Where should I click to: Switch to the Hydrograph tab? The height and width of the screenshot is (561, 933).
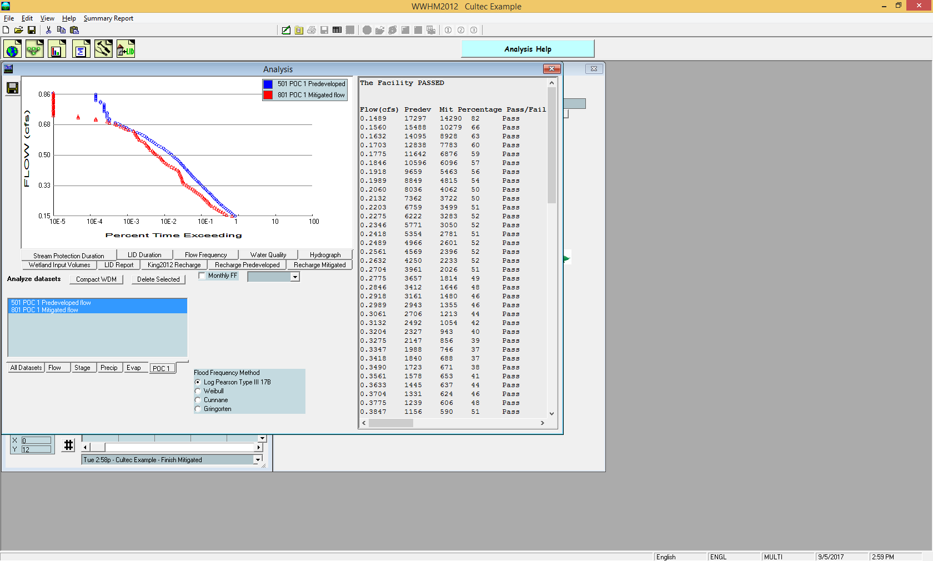325,255
